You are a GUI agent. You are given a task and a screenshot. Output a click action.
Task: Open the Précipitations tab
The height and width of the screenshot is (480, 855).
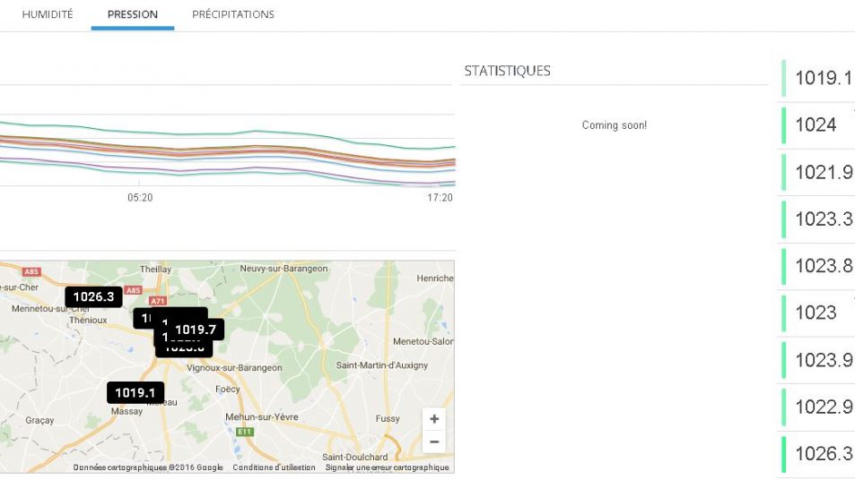pyautogui.click(x=233, y=14)
